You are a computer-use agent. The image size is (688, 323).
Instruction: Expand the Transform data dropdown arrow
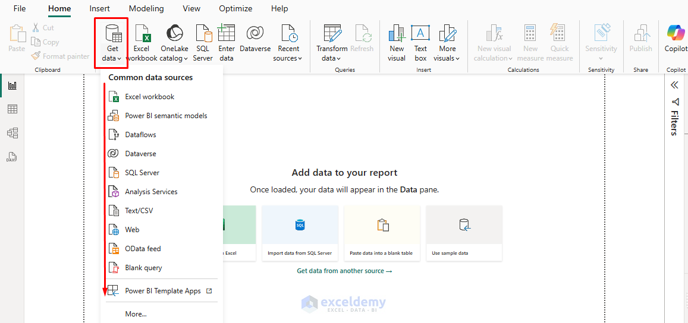coord(338,59)
